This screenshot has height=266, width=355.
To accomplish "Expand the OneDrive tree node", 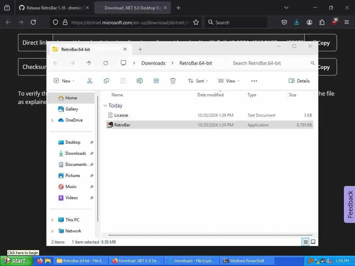I will pos(52,120).
